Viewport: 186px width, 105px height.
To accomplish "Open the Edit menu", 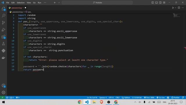I will click(13, 3).
